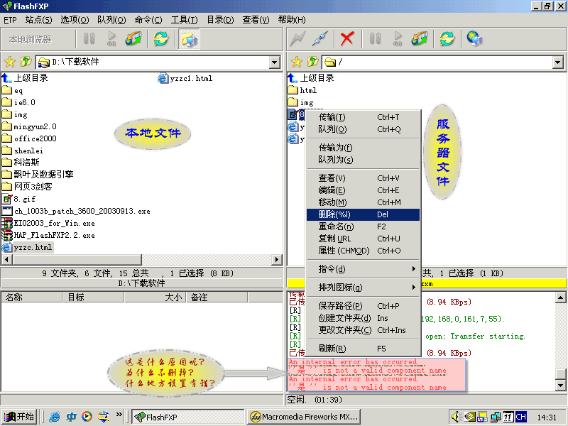Viewport: 568px width, 426px height.
Task: Choose 队列为(s) in context menu
Action: coord(363,159)
